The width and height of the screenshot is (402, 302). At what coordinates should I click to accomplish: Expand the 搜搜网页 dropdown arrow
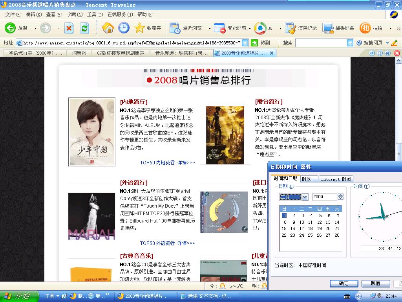pyautogui.click(x=387, y=43)
